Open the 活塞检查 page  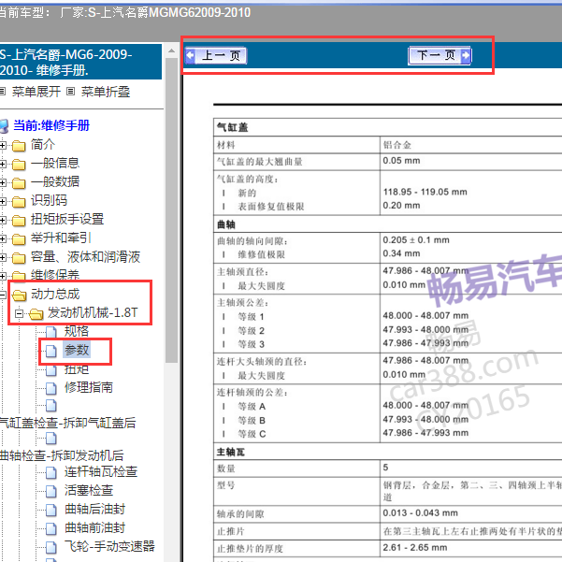(89, 490)
